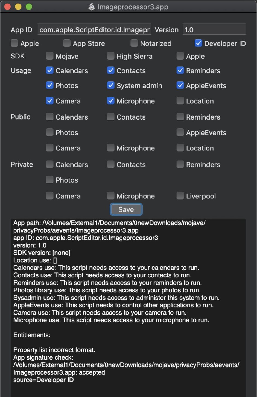Click in the App ID text field
This screenshot has width=257, height=397.
point(94,29)
